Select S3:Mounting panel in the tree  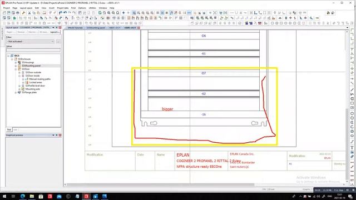(x=31, y=66)
